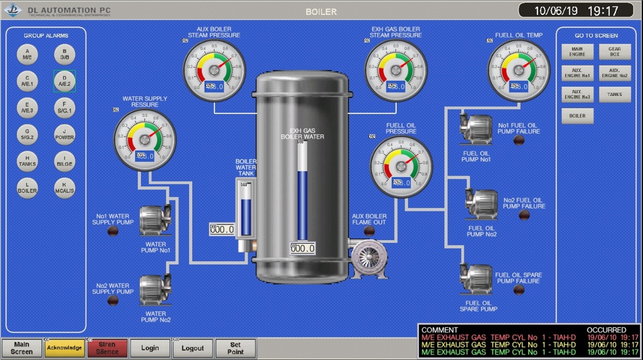Viewport: 643px width, 360px height.
Task: Click the Exh Gas Boiler Water level bar
Action: pos(303,191)
